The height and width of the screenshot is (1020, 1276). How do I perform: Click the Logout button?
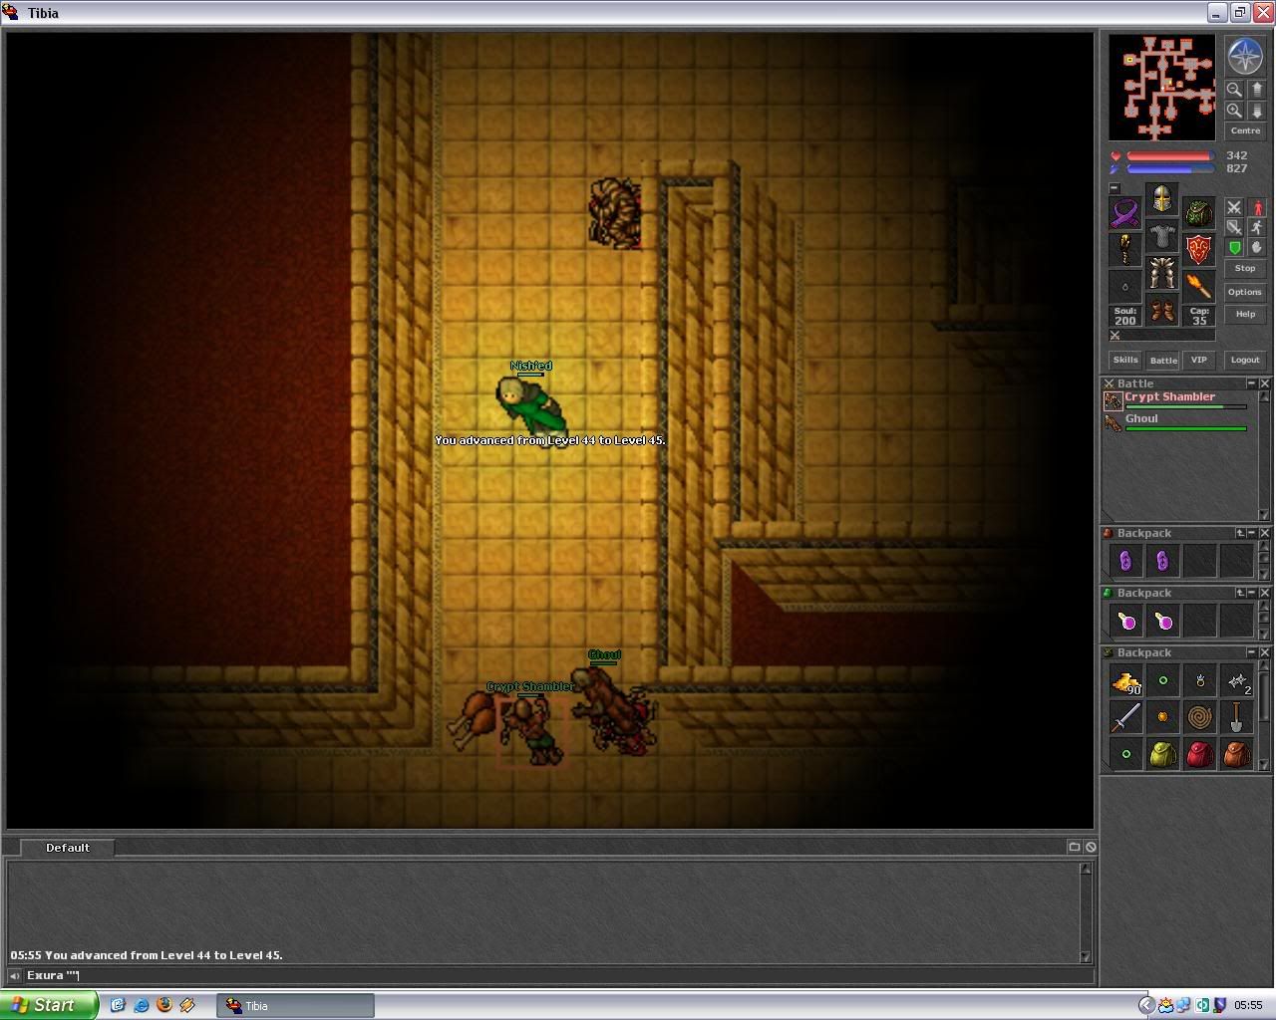pyautogui.click(x=1245, y=360)
